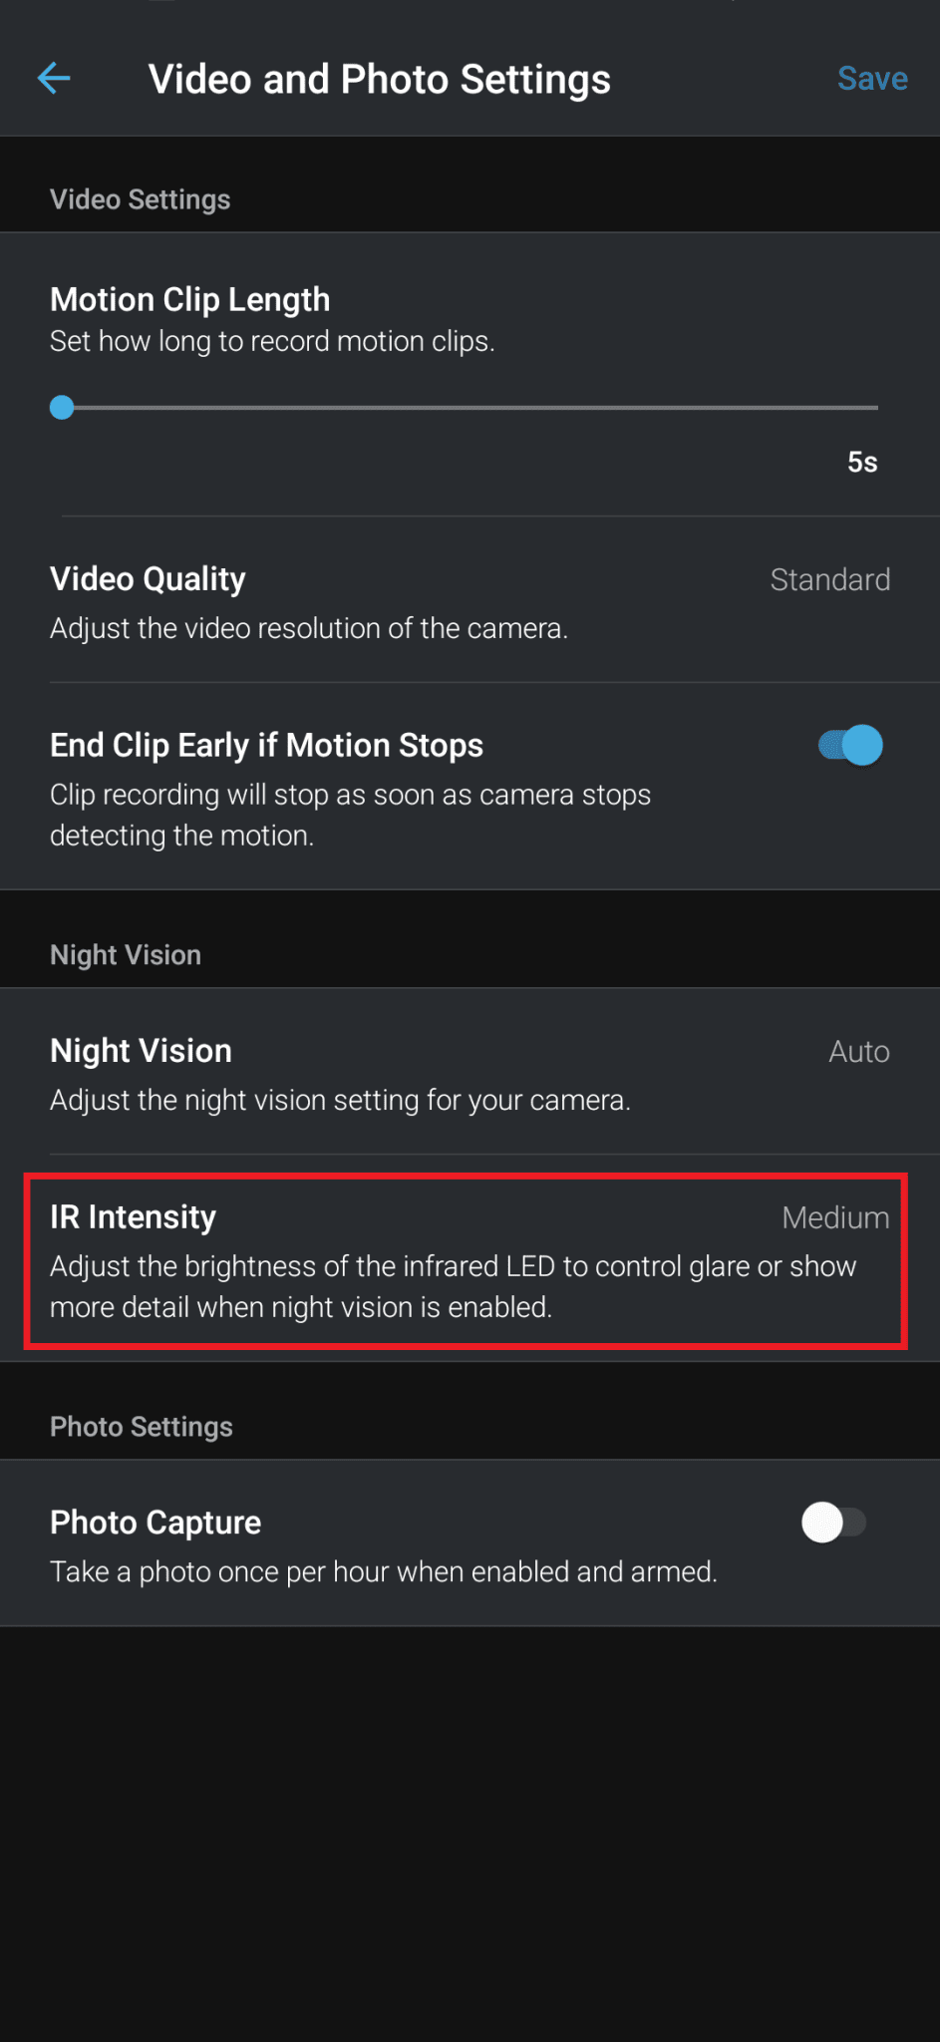Tap the Medium IR Intensity value
Viewport: 940px width, 2042px height.
tap(835, 1216)
